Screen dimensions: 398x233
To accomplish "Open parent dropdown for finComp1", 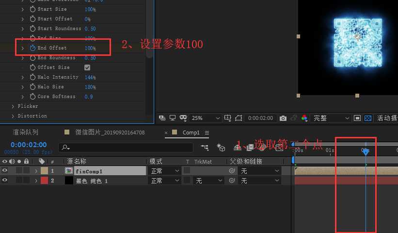I will coord(260,171).
